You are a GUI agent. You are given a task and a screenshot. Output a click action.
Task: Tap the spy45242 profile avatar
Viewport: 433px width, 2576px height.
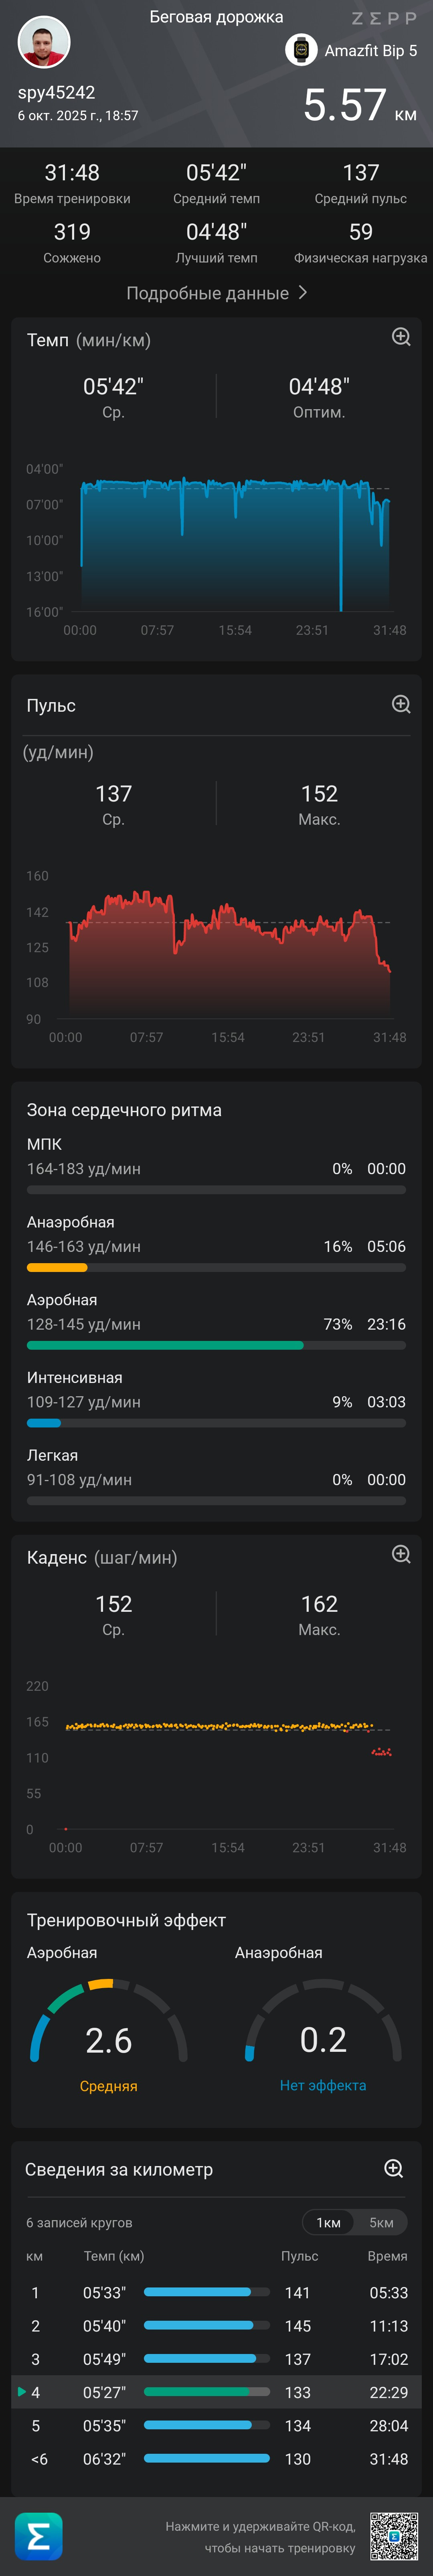click(x=44, y=43)
